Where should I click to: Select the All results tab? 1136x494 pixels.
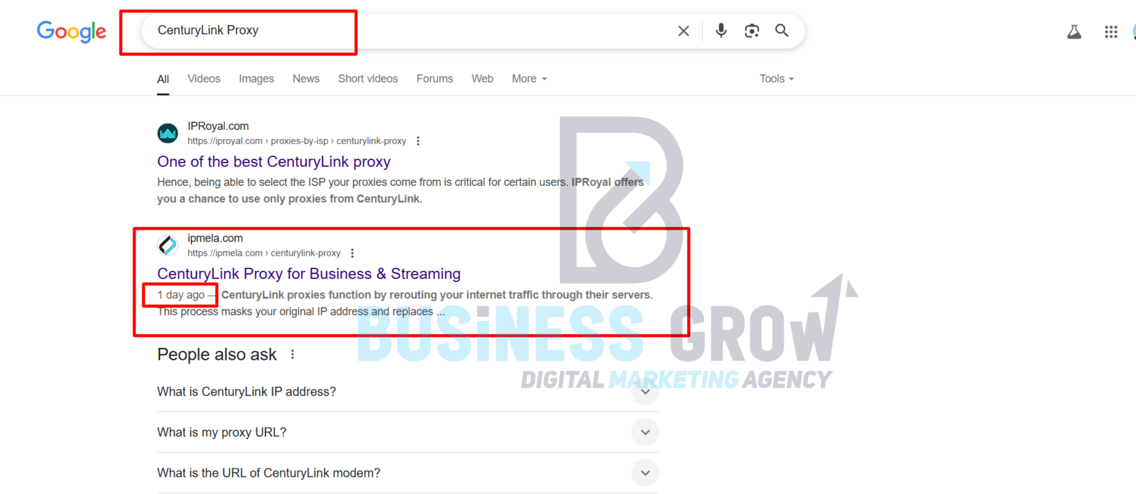163,79
